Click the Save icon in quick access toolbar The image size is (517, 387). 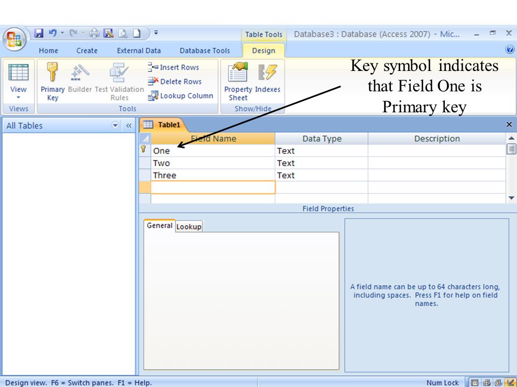pos(39,33)
